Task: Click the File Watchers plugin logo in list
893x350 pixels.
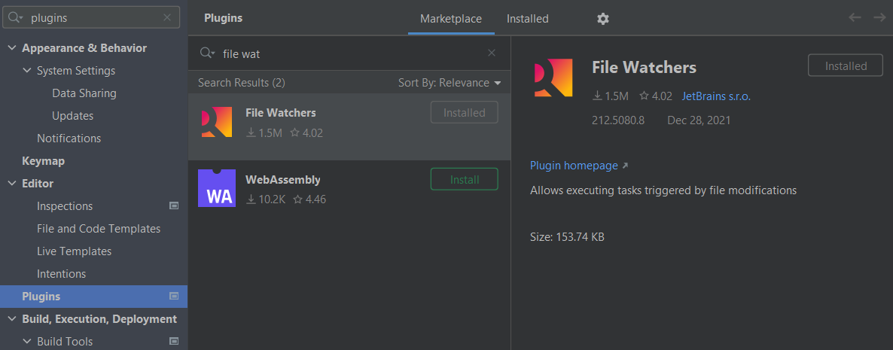Action: point(217,122)
